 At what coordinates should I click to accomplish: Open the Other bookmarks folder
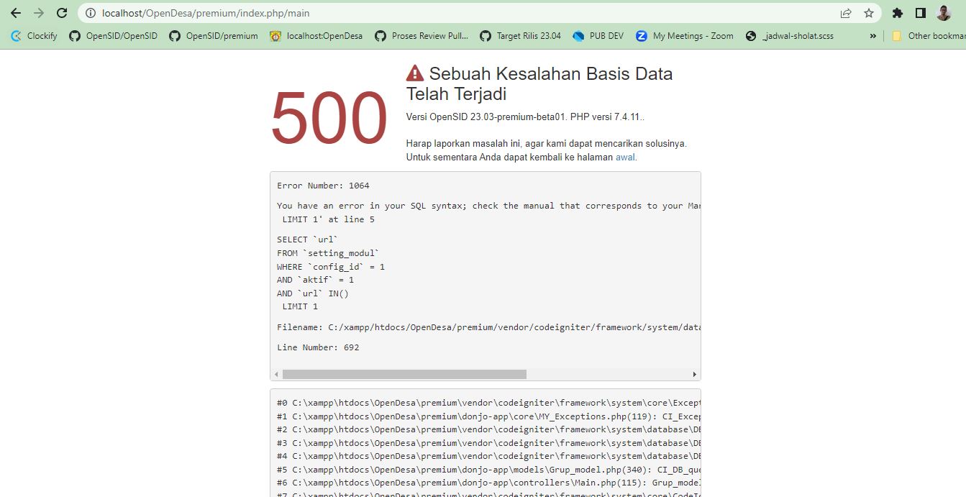(x=929, y=36)
